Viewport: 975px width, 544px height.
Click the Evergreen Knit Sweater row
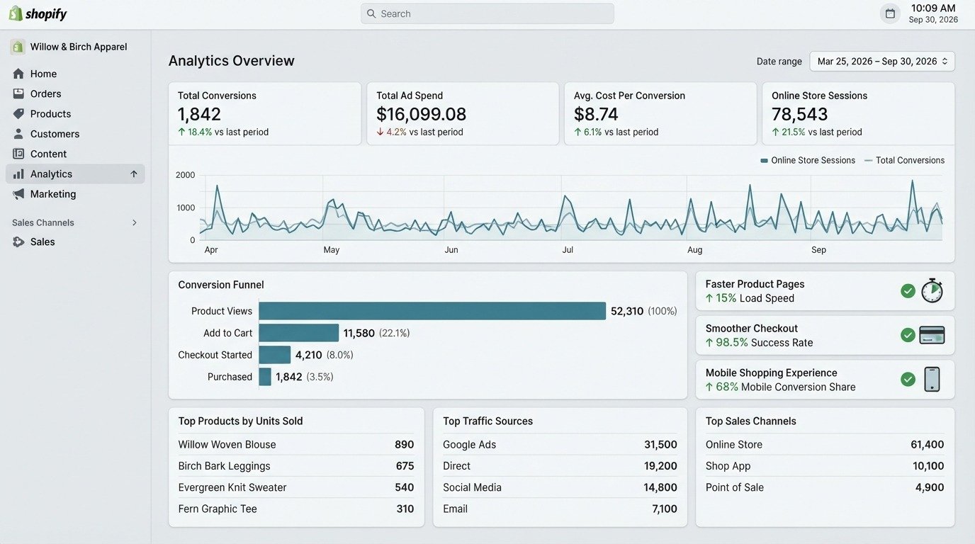296,487
